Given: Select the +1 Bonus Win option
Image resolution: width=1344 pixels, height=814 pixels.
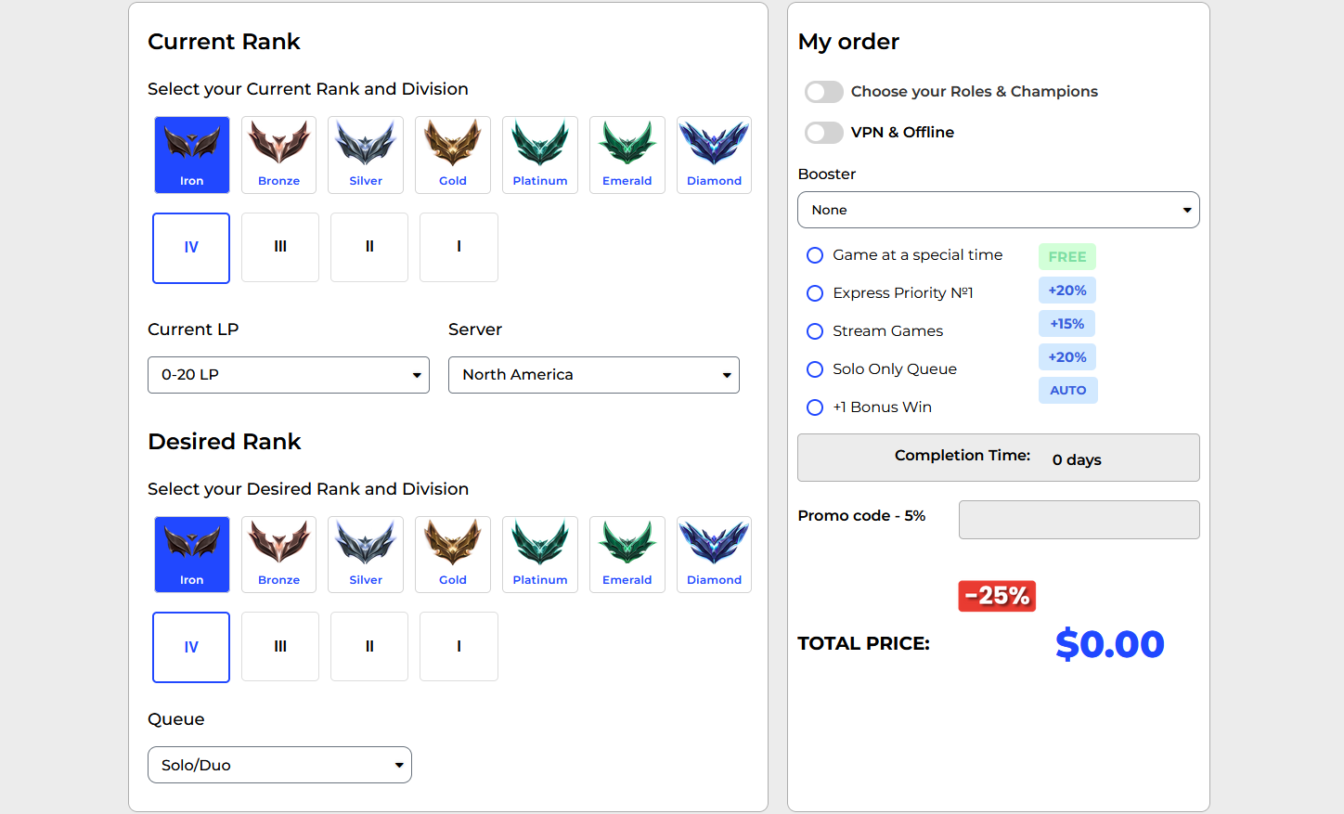Looking at the screenshot, I should click(x=815, y=407).
